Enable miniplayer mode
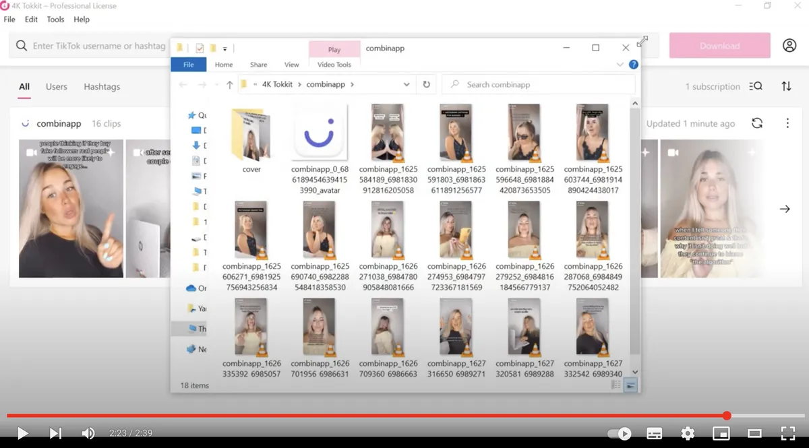Screen dimensions: 809x448 (721, 433)
